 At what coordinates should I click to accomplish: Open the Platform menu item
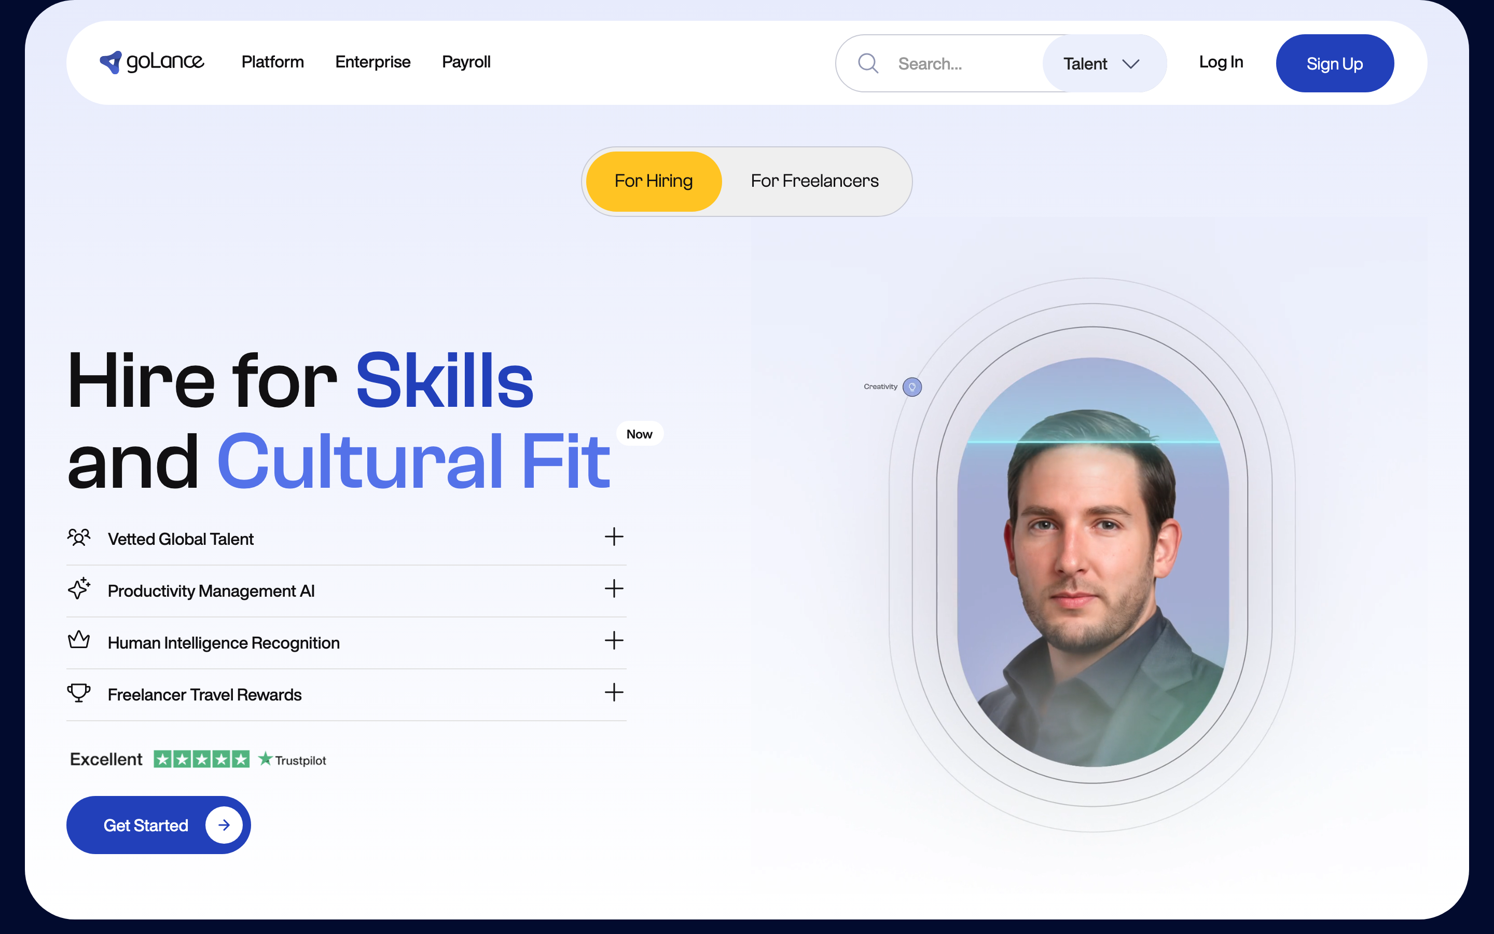click(272, 62)
